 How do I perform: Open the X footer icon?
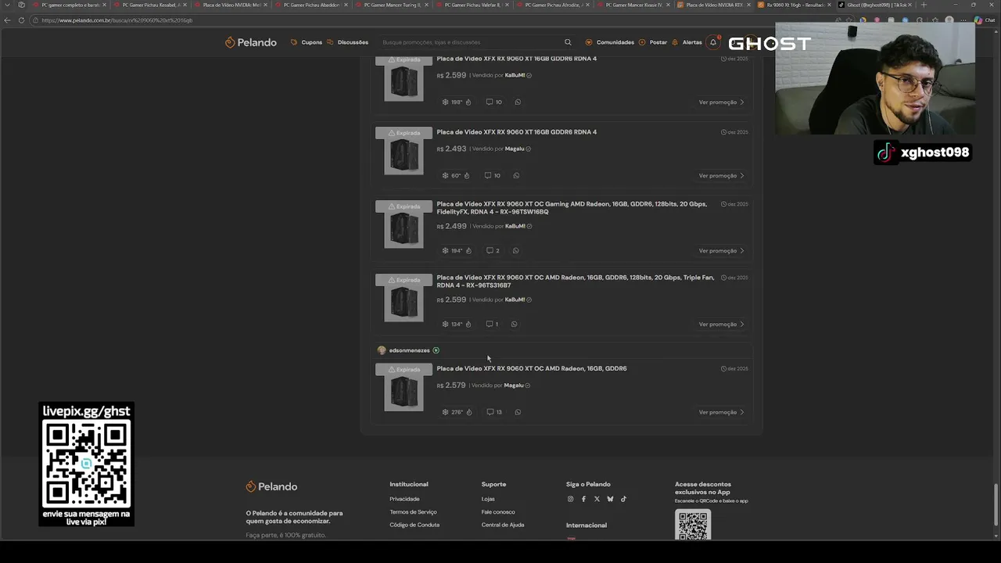(x=597, y=499)
